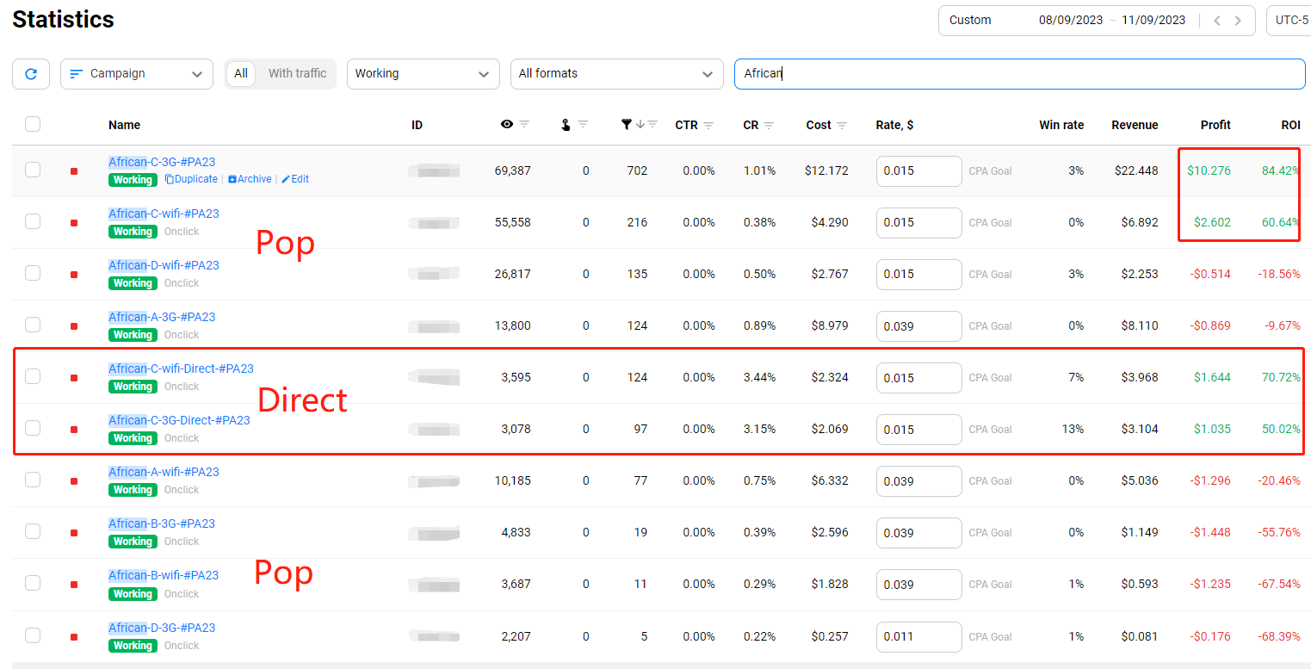
Task: Stop African-C-3G-#PA23 via red square icon
Action: [74, 171]
